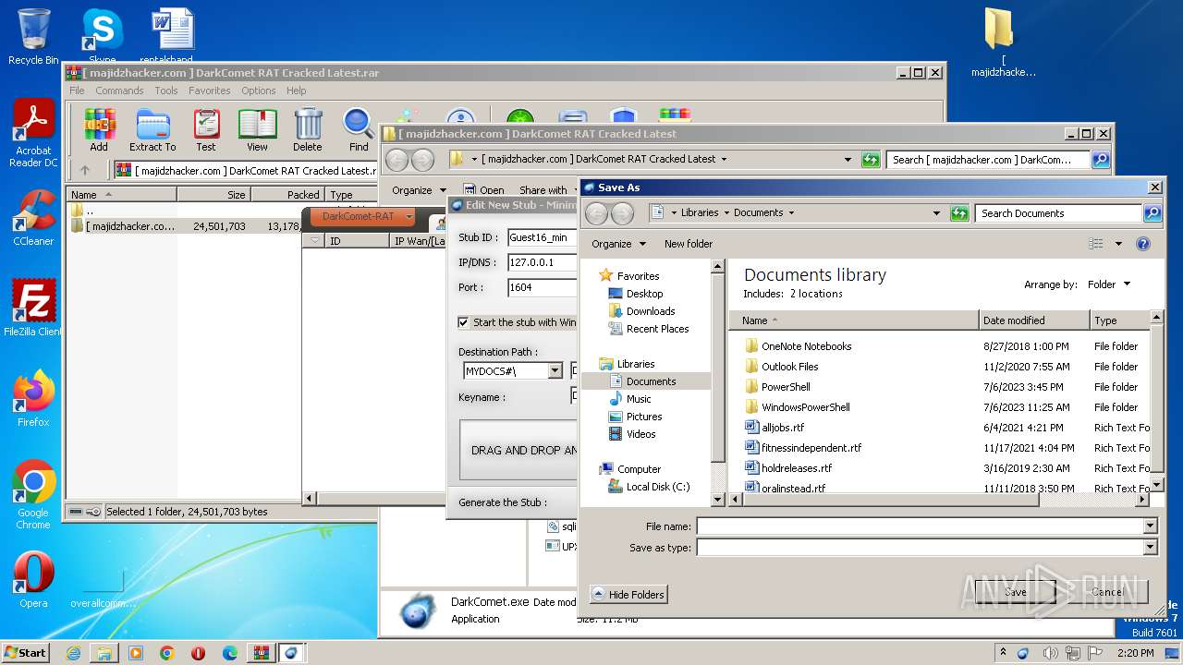Viewport: 1183px width, 665px height.
Task: Open Firefox desktop shortcut
Action: pyautogui.click(x=33, y=398)
